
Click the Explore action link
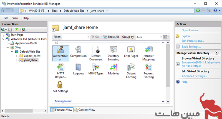pyautogui.click(x=186, y=36)
